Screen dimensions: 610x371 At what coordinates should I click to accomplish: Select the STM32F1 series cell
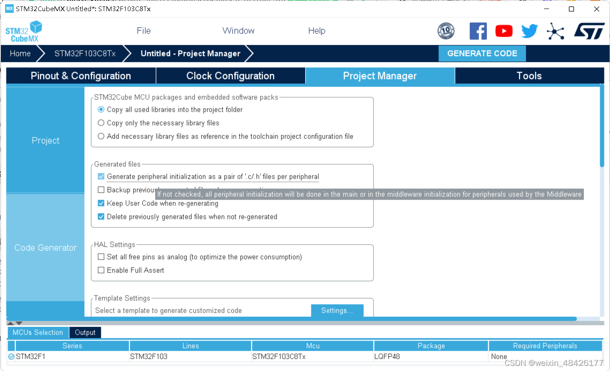click(x=72, y=356)
